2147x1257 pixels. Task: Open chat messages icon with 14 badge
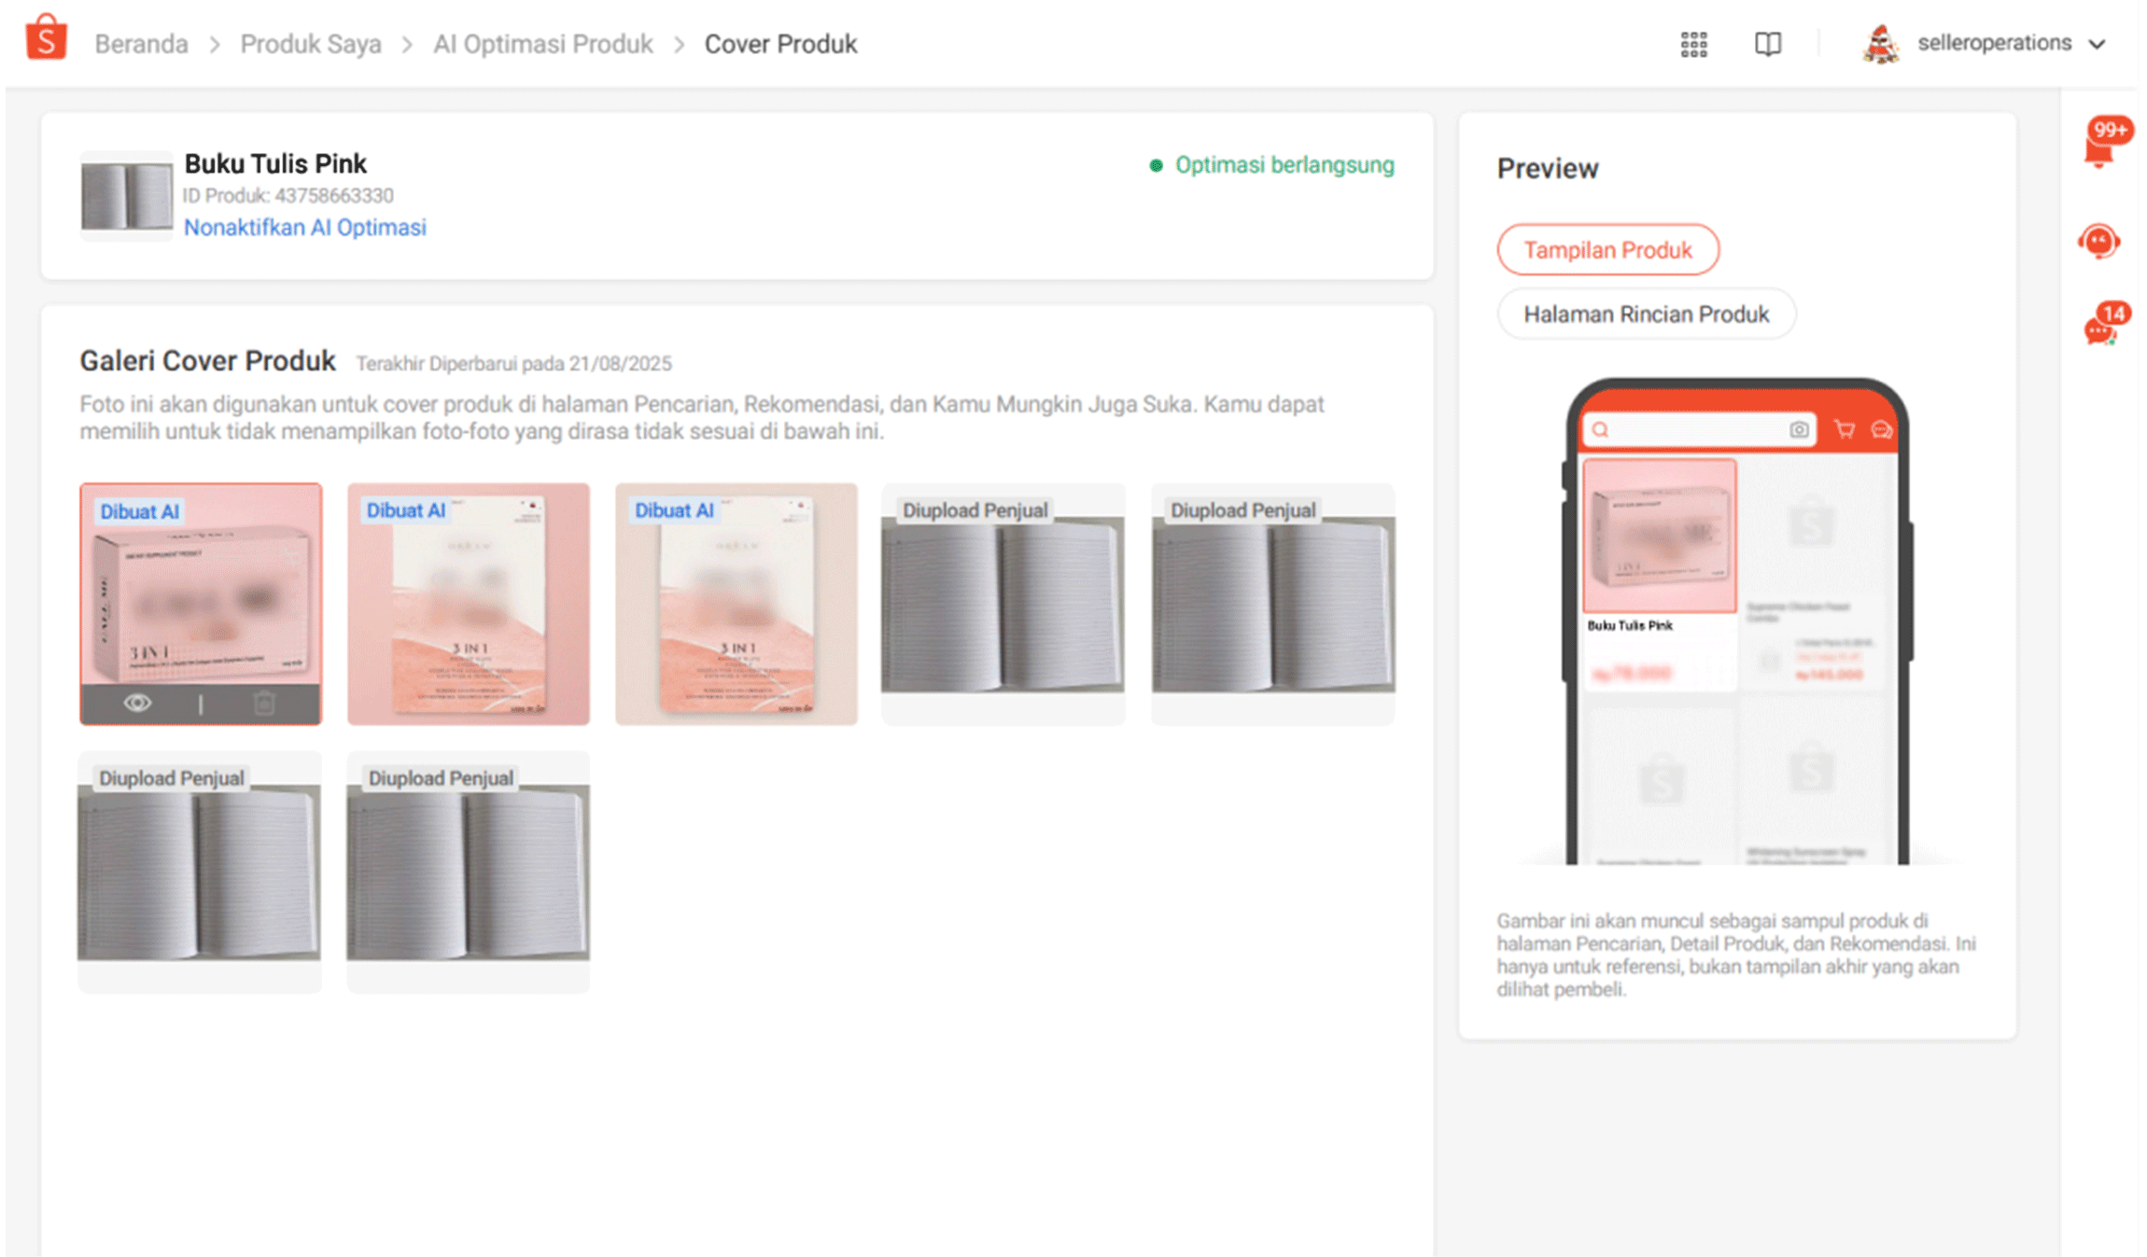(x=2102, y=327)
